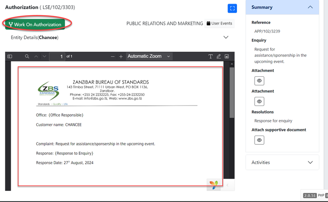View the first Attachment via eye icon
The width and height of the screenshot is (328, 202).
[259, 80]
